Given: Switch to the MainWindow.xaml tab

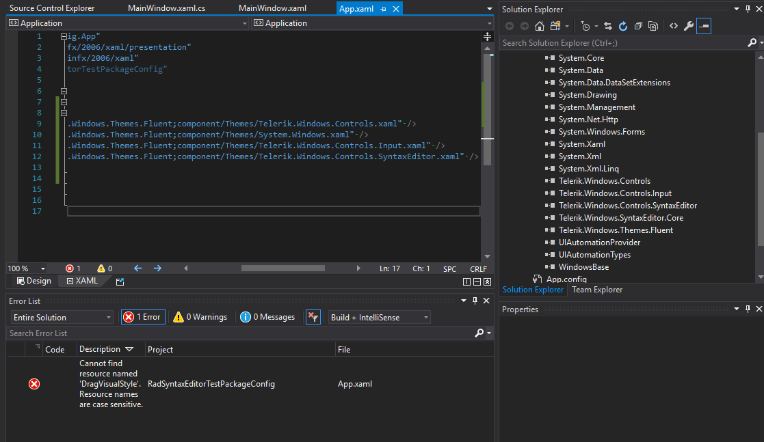Looking at the screenshot, I should coord(272,8).
